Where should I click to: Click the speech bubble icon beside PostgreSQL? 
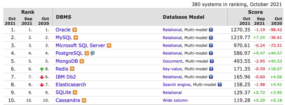[x=93, y=53]
